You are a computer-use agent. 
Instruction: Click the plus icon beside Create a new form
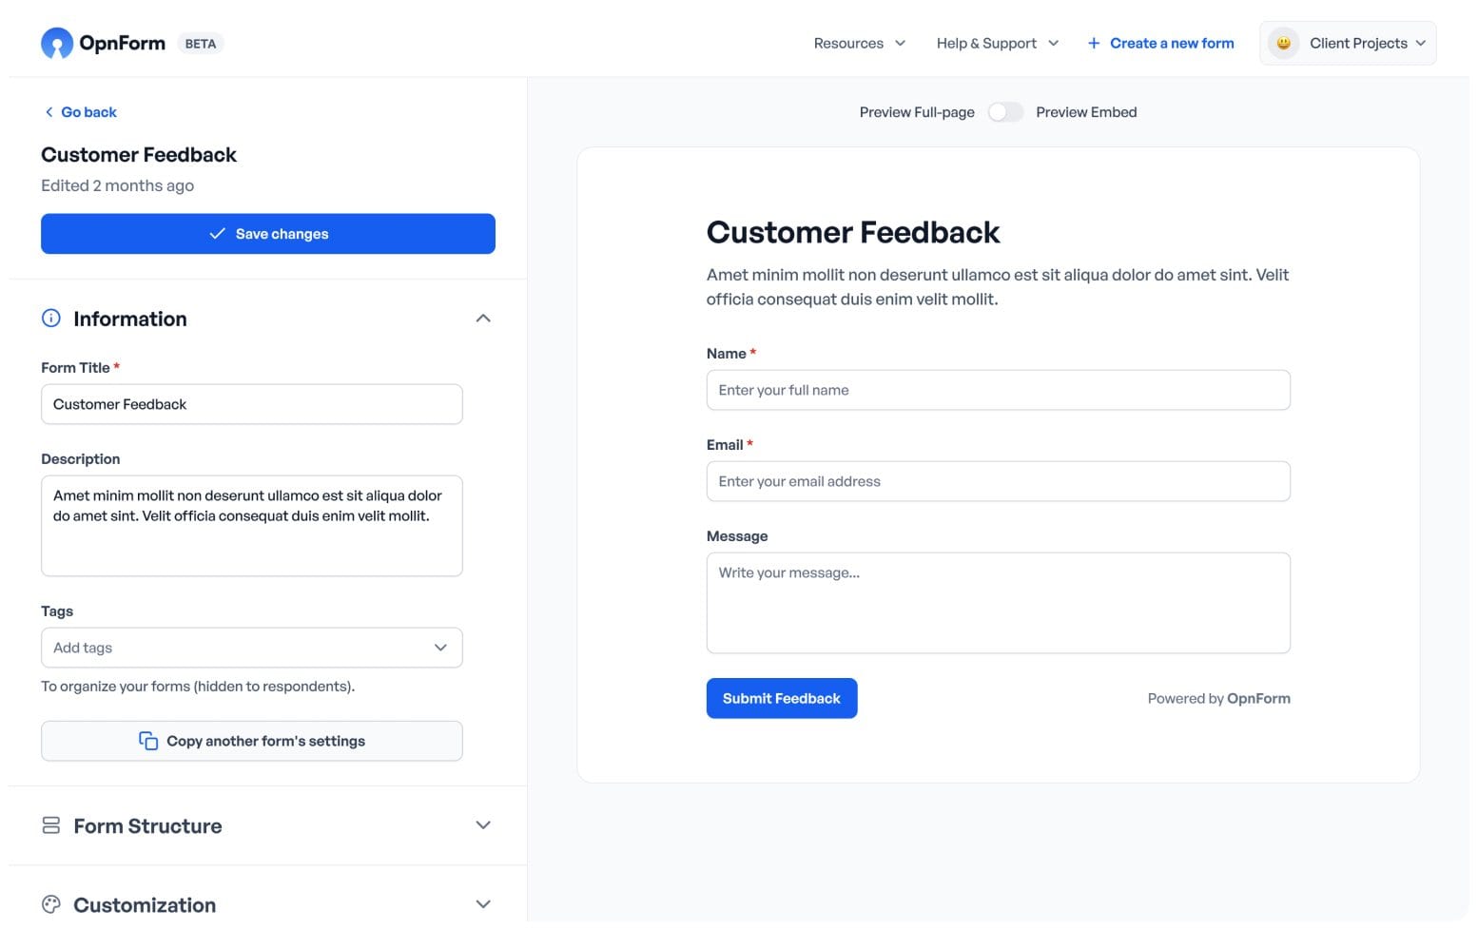pos(1092,43)
